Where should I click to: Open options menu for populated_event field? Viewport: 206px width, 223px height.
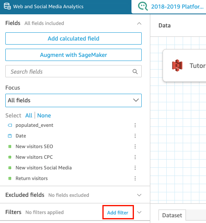coord(135,125)
